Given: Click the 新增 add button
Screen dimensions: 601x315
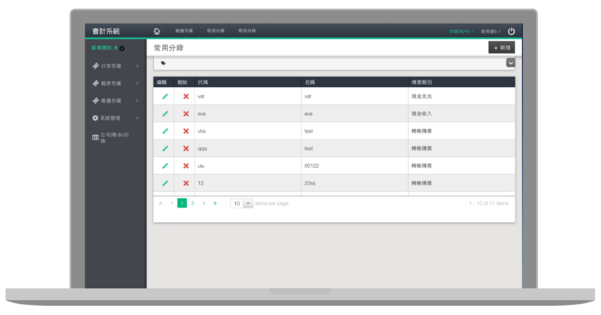Looking at the screenshot, I should point(502,48).
